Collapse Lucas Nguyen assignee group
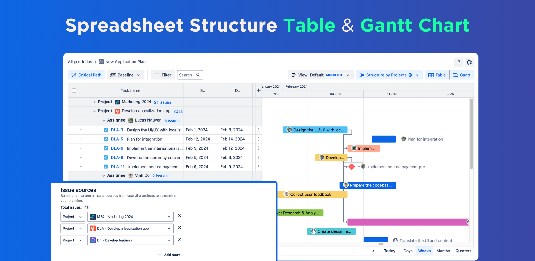 pos(104,121)
